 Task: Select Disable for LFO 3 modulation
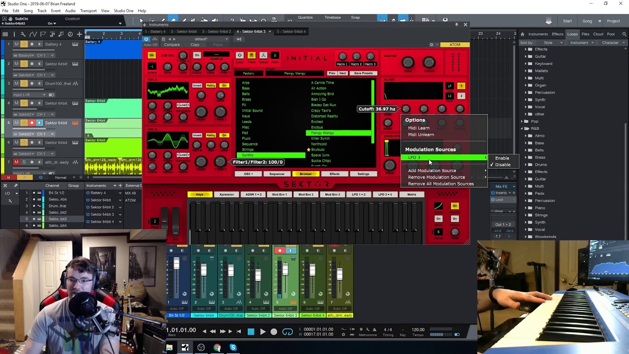(x=502, y=165)
